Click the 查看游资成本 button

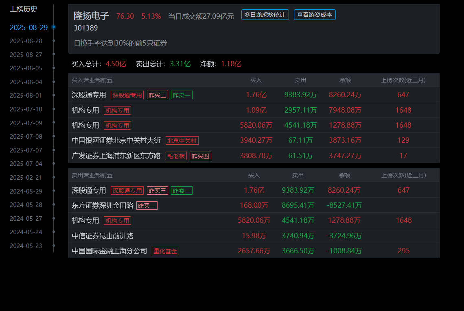[315, 15]
